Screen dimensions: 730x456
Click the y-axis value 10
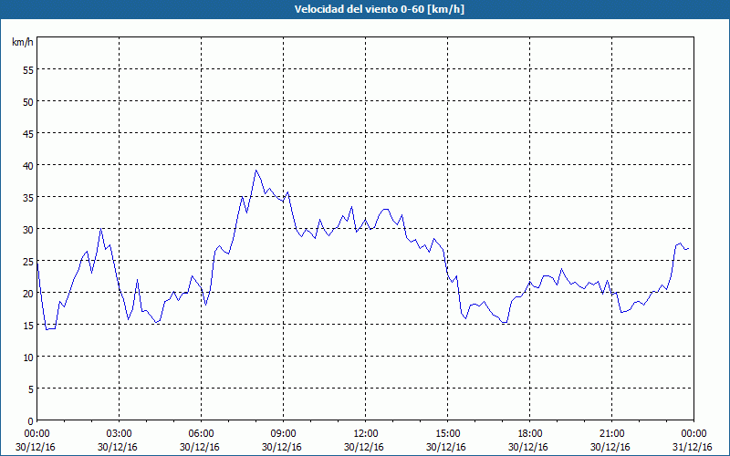coord(28,358)
